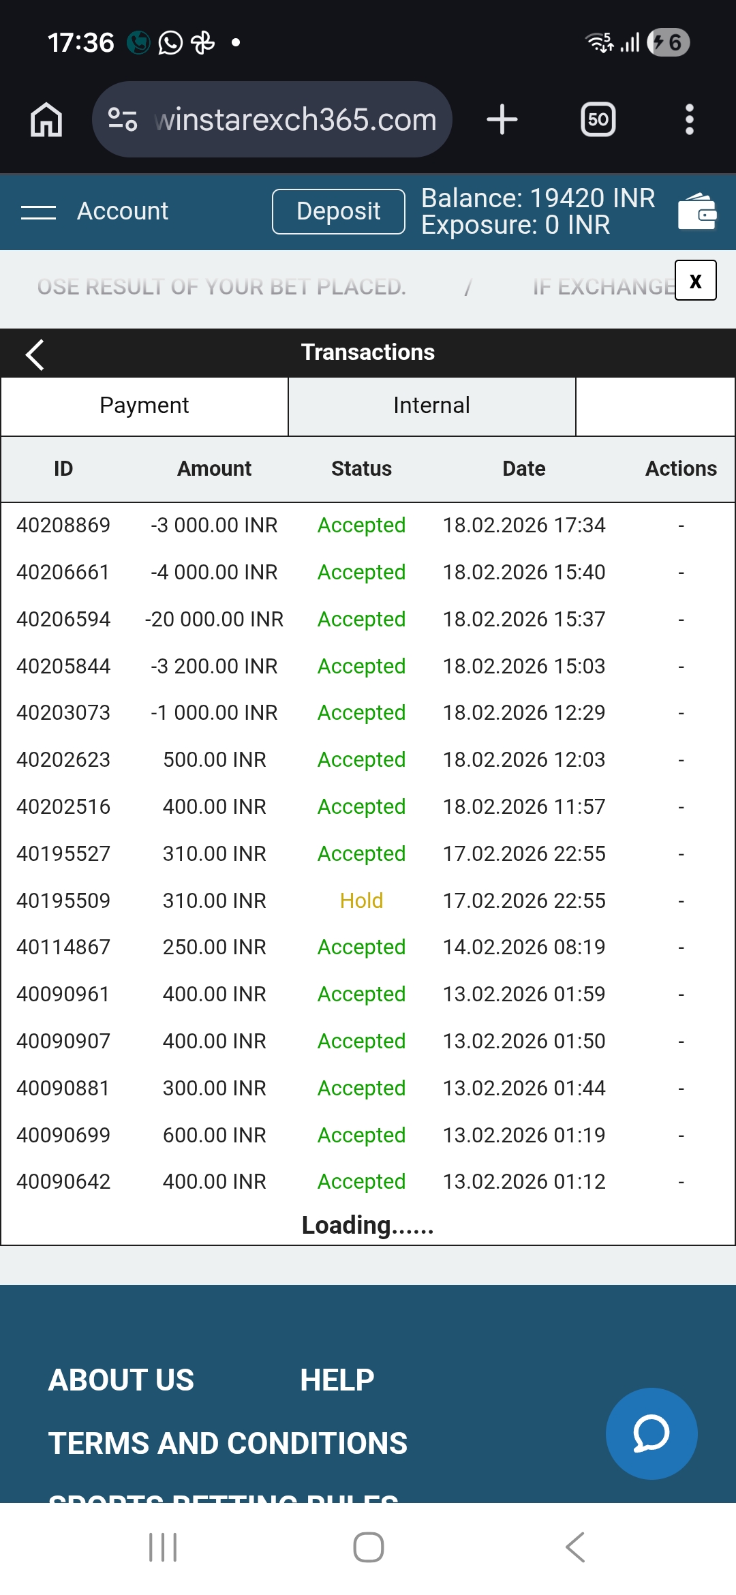The image size is (736, 1595).
Task: Tap the browser home icon
Action: [x=46, y=120]
